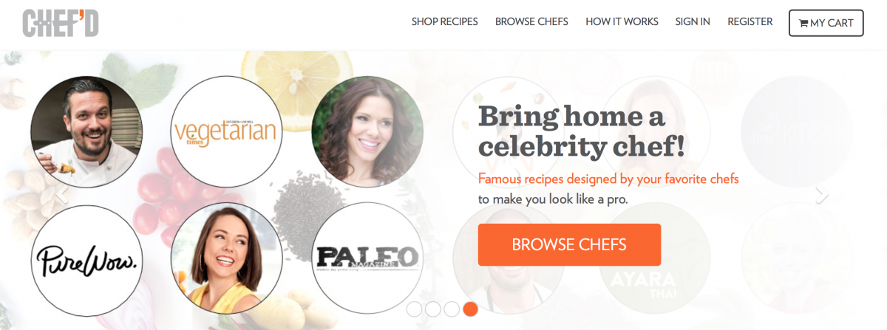
Task: Click the orange Browse Chefs button
Action: click(569, 244)
